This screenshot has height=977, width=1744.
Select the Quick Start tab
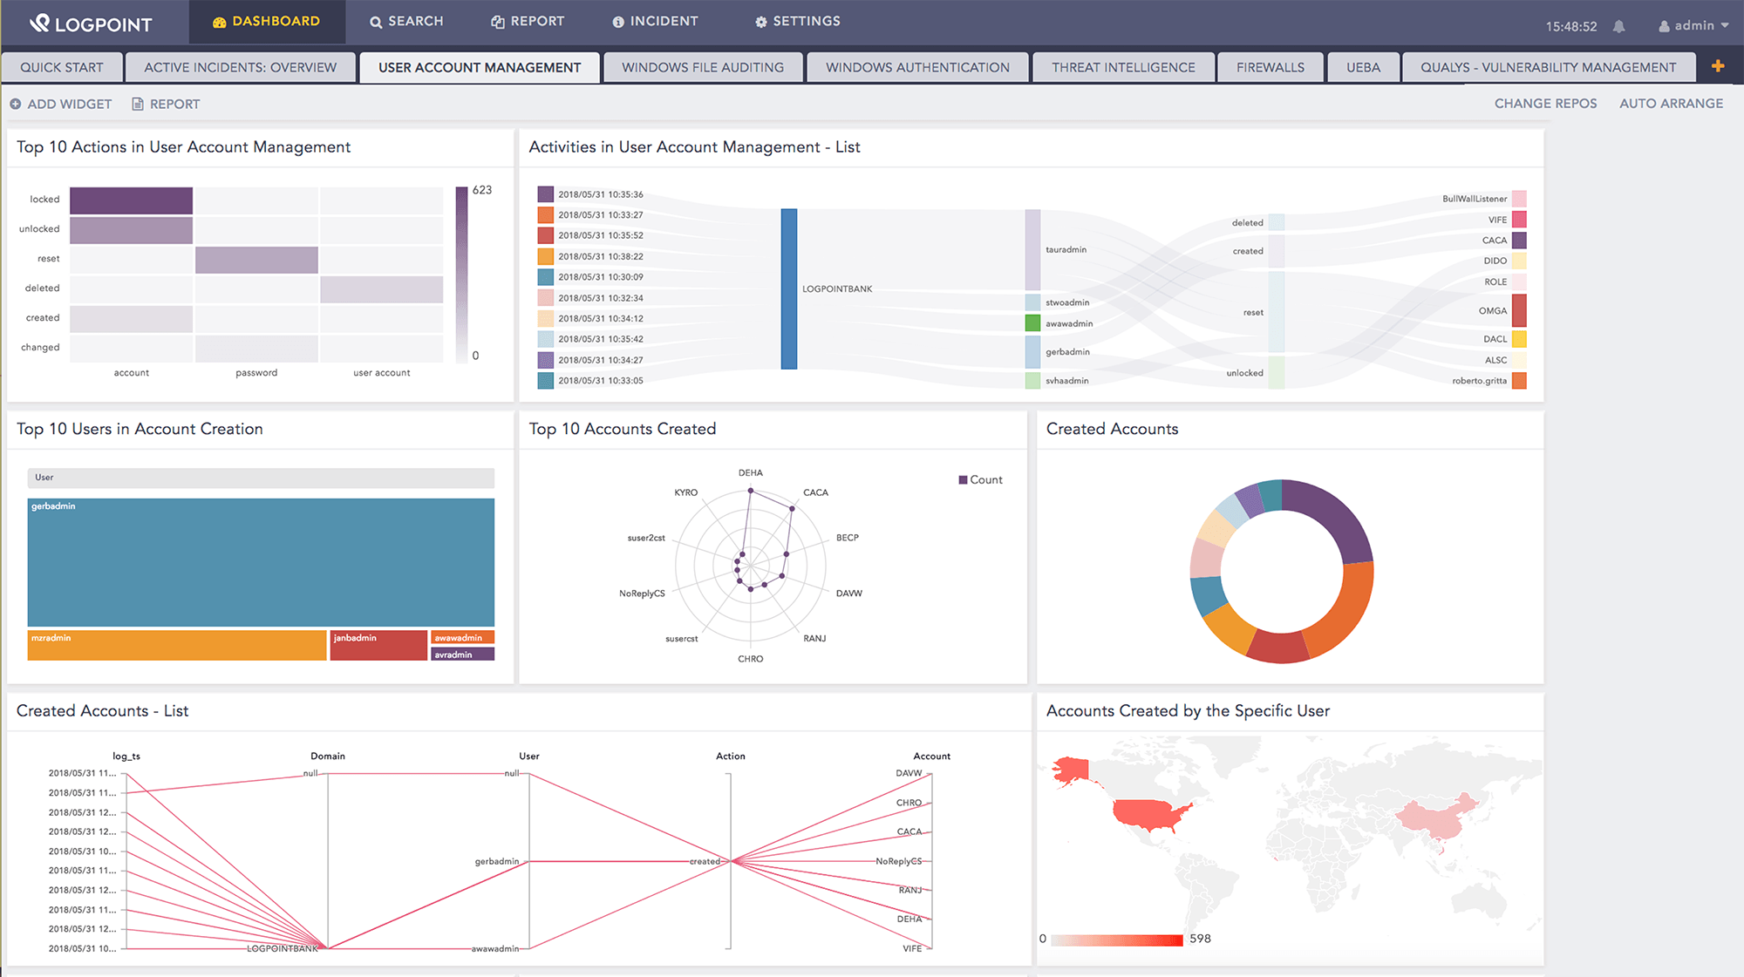point(62,66)
